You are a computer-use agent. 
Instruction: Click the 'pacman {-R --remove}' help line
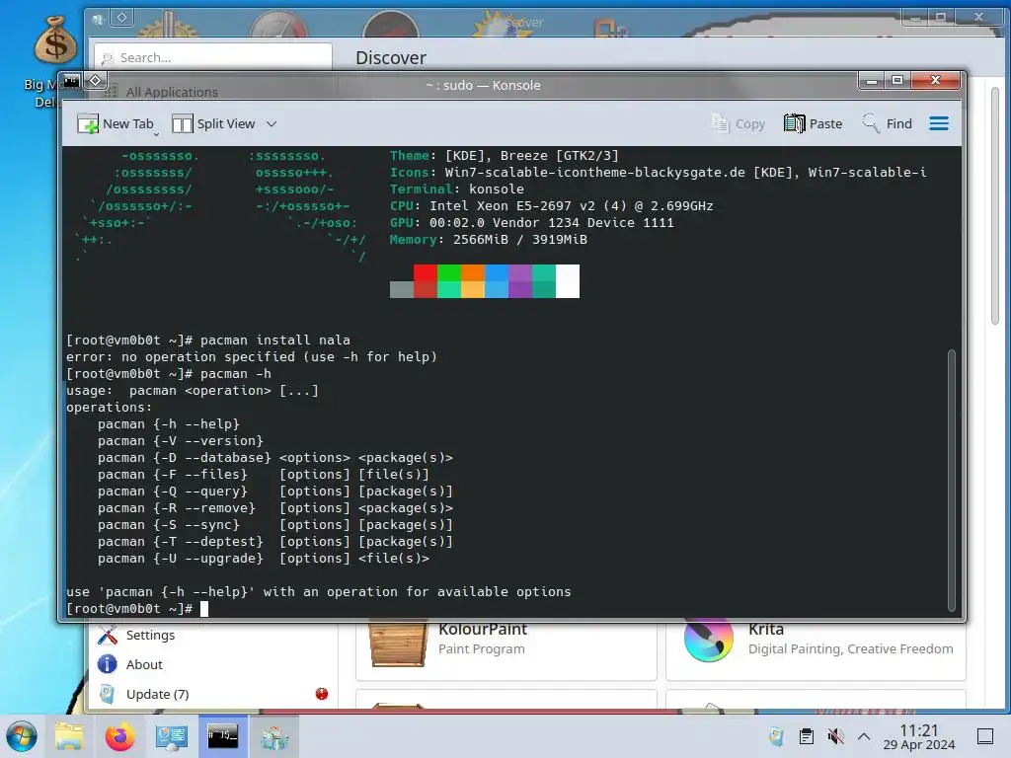(275, 508)
